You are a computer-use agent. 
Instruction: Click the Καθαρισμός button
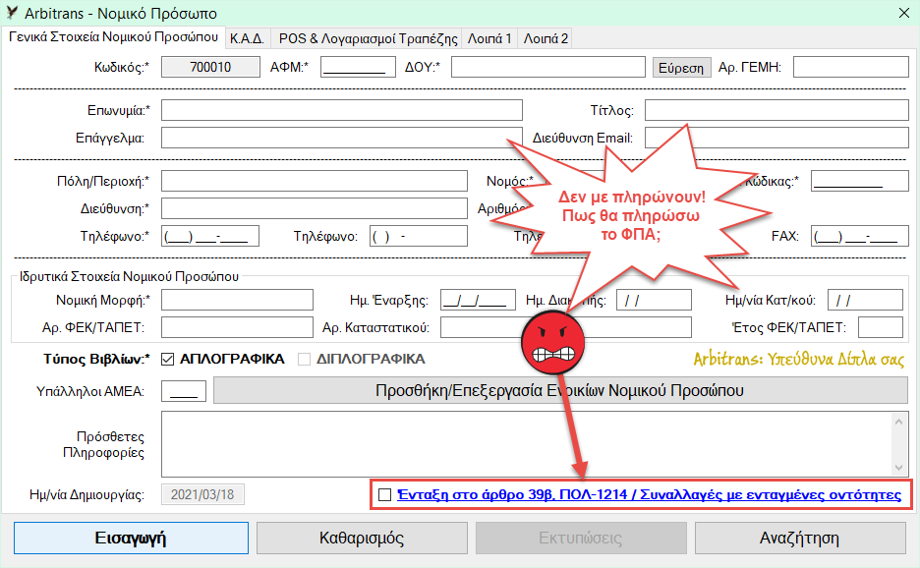[x=362, y=539]
